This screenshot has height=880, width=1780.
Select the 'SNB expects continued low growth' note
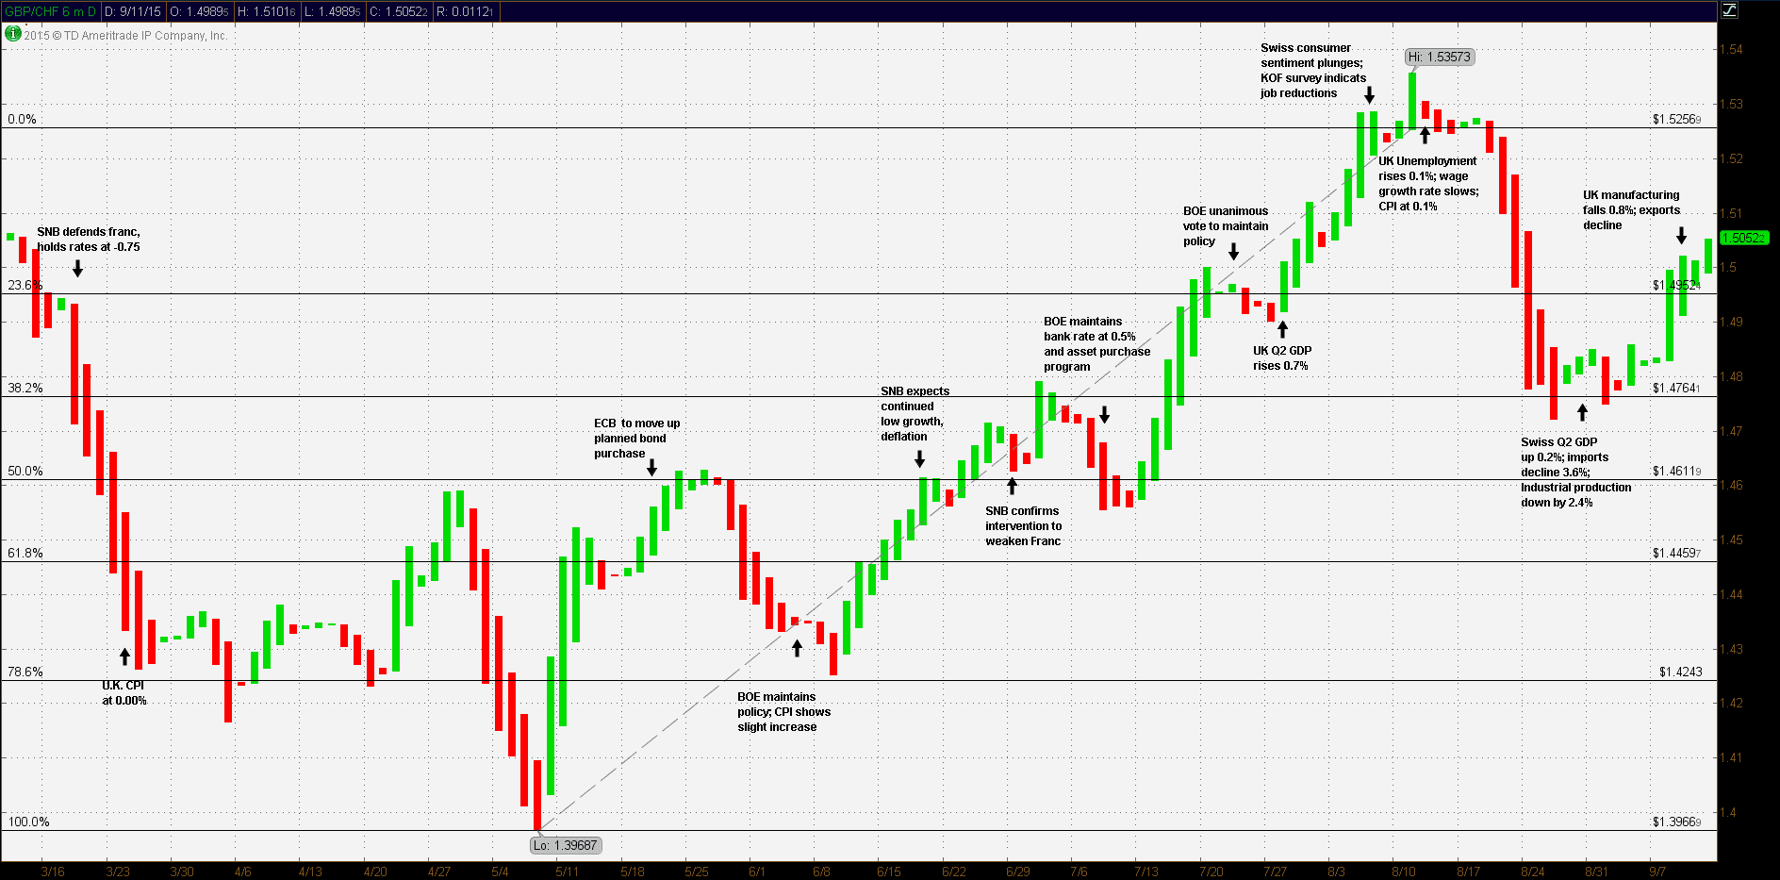[x=915, y=413]
